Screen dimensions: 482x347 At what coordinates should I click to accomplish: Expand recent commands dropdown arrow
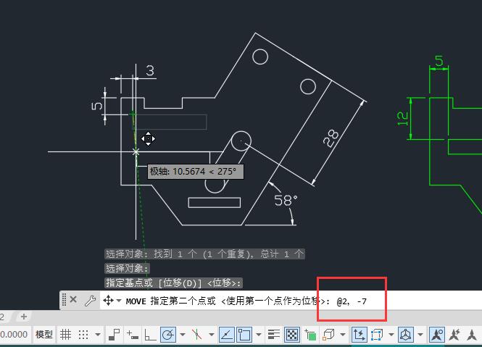[119, 301]
